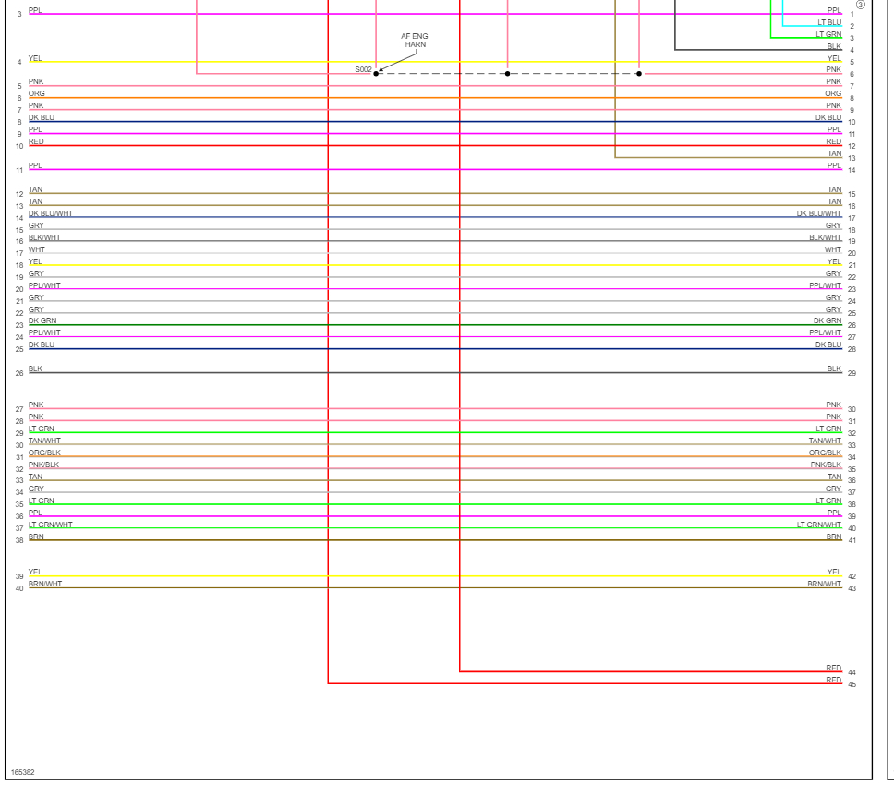This screenshot has height=785, width=894.
Task: Select the ORG label at left pin 6
Action: tap(37, 93)
